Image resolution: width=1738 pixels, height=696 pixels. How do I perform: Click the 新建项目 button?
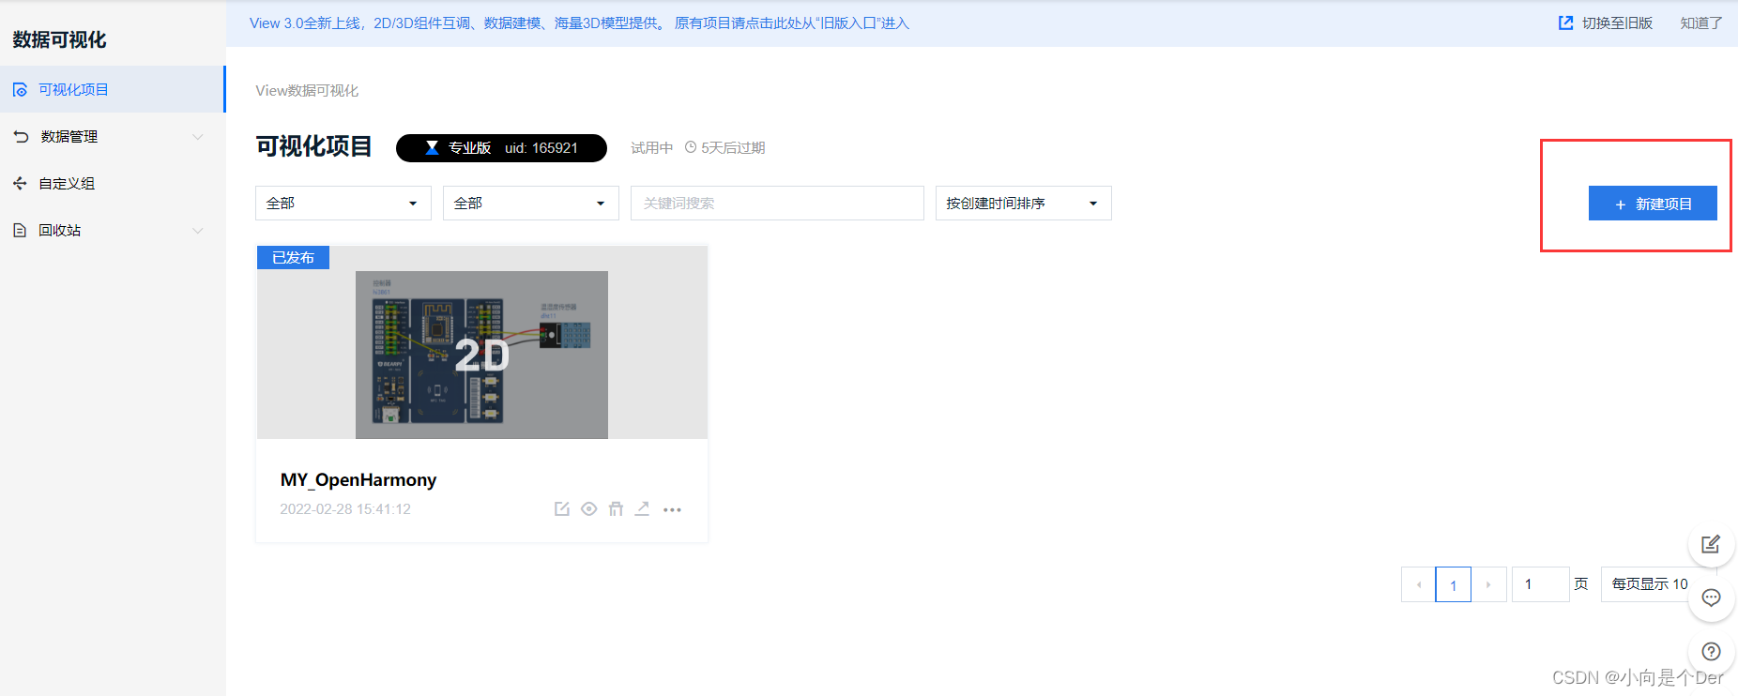[x=1653, y=204]
